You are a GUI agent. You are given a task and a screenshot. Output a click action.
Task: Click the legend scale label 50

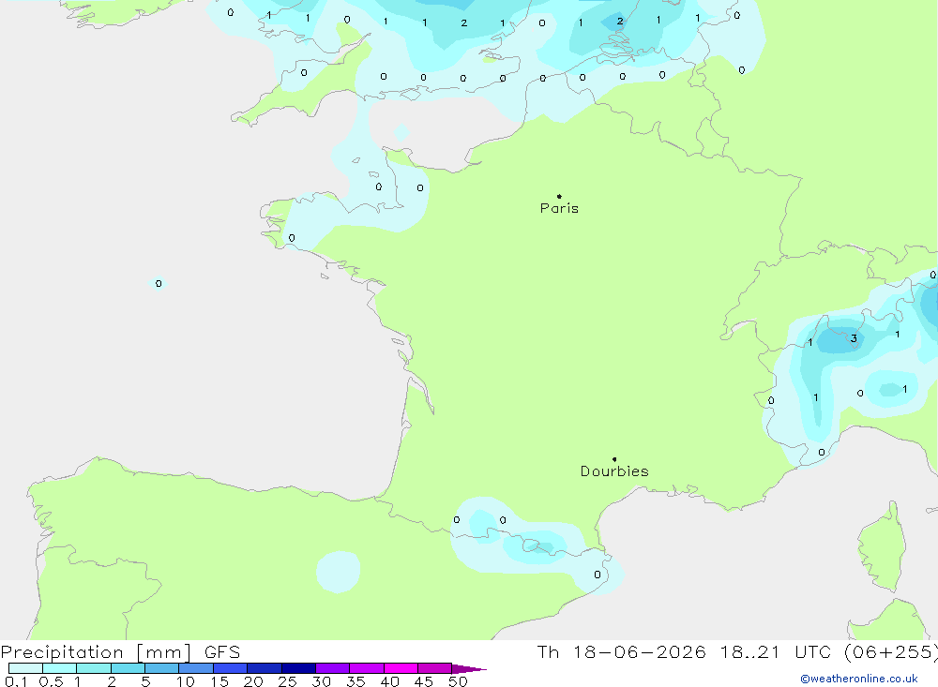pyautogui.click(x=458, y=681)
